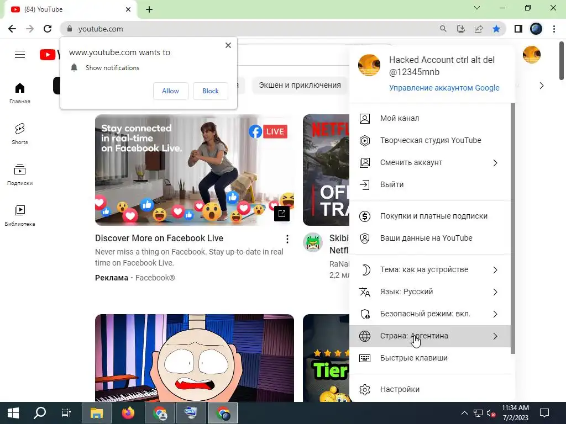566x424 pixels.
Task: Click the Skibi video channel avatar
Action: tap(313, 242)
